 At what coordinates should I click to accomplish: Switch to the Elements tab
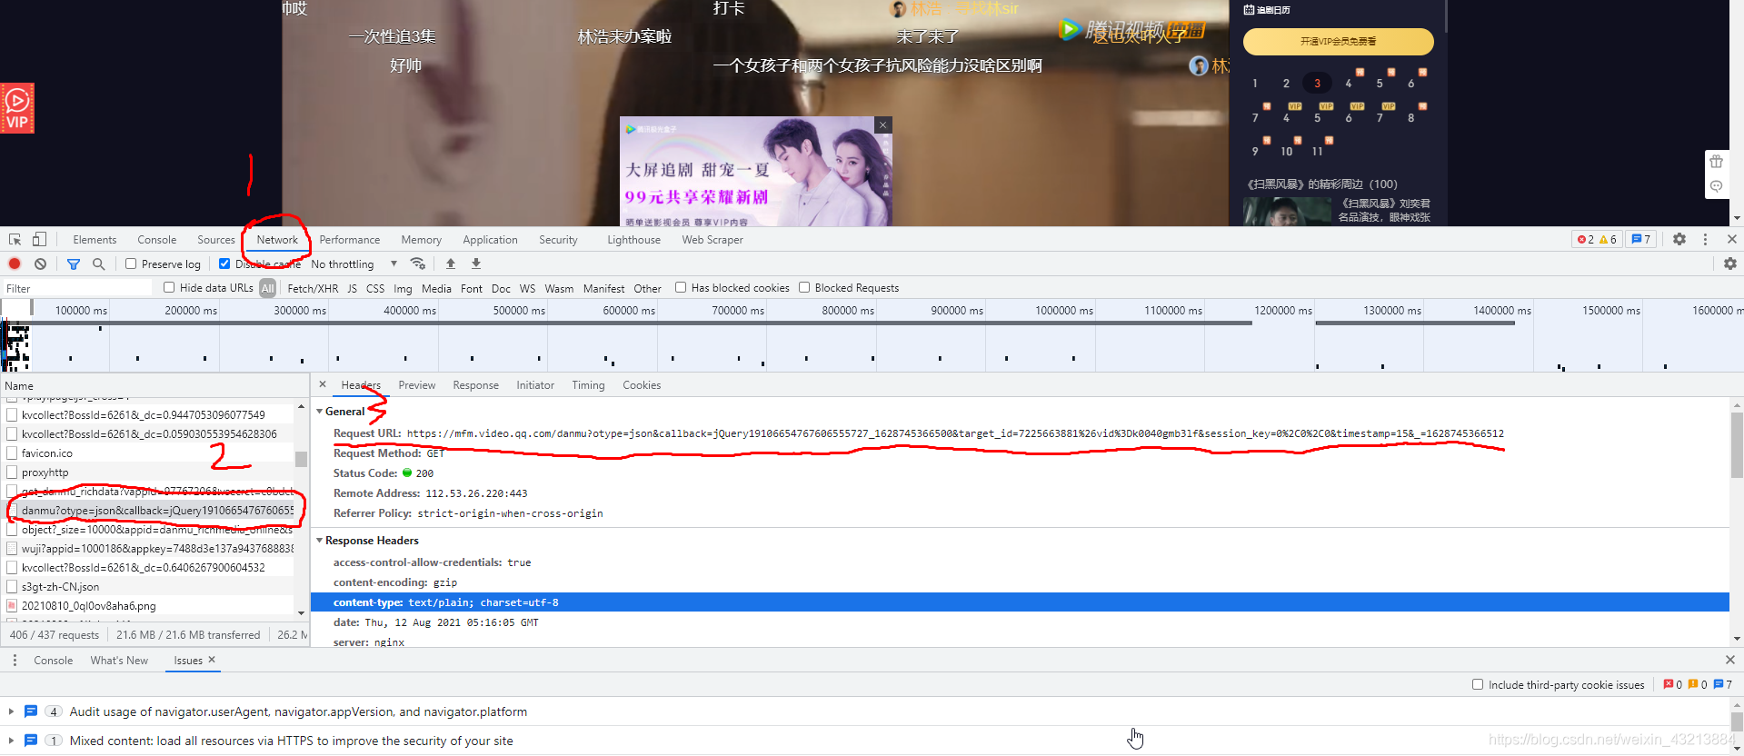[95, 240]
